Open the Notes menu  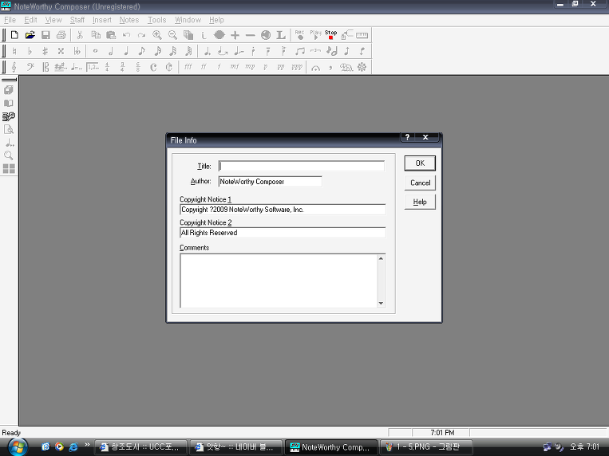click(129, 20)
